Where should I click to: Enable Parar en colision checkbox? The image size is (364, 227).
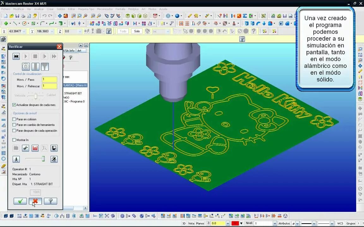click(14, 119)
